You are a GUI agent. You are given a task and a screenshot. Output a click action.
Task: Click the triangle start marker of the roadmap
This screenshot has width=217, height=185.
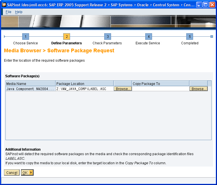[5, 36]
